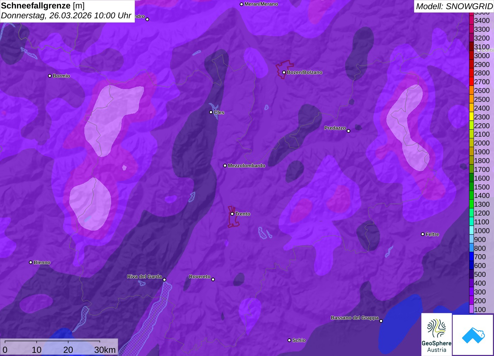The image size is (494, 356).
Task: Select the Predazzo marker dot
Action: [x=349, y=131]
